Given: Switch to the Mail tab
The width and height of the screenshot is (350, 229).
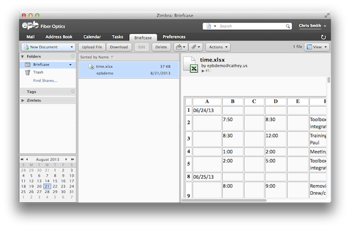Looking at the screenshot, I should coord(31,37).
